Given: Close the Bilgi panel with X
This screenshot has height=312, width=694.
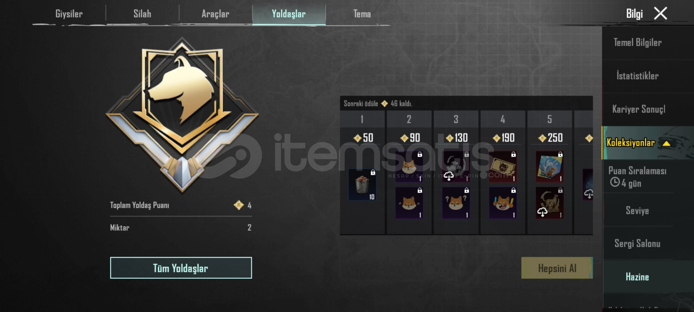Looking at the screenshot, I should click(661, 14).
